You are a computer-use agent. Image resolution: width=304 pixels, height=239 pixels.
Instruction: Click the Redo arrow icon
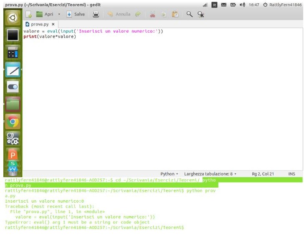click(x=138, y=14)
